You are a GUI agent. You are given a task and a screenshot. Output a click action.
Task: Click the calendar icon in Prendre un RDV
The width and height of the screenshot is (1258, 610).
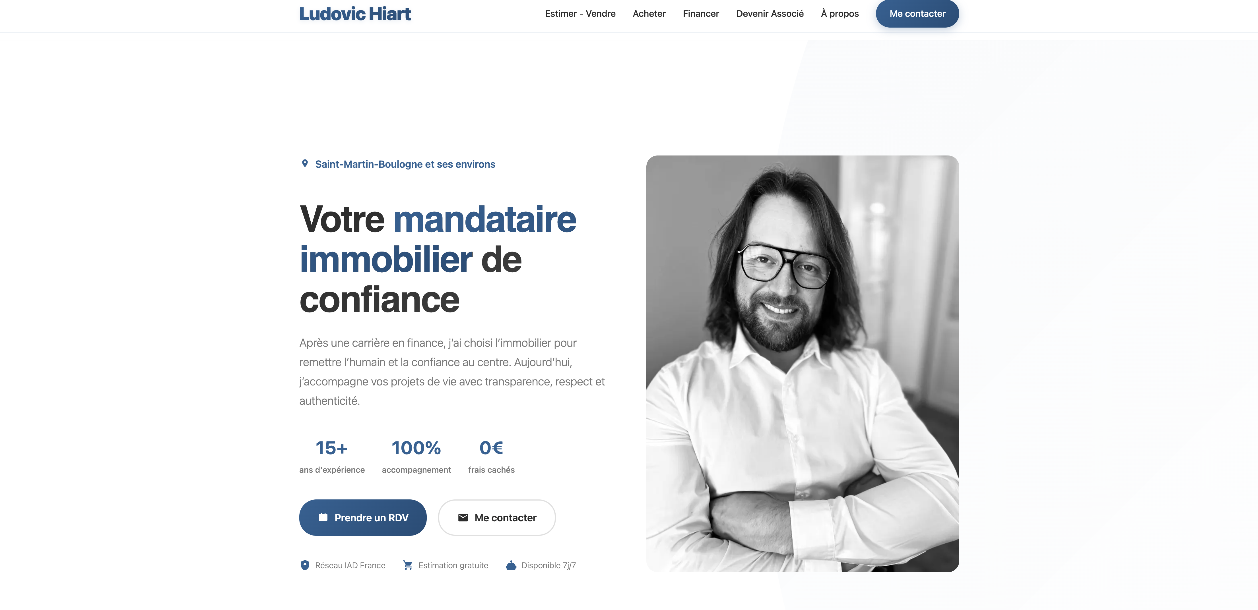[x=323, y=517]
